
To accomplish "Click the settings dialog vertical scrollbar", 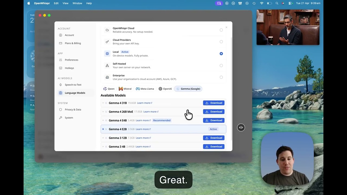I will click(232, 89).
